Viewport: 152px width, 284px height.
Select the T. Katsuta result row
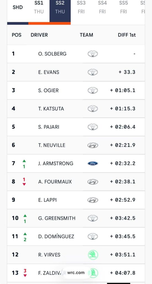pos(76,109)
